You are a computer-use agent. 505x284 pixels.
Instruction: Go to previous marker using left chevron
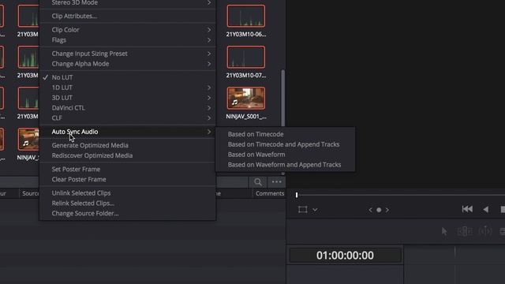pyautogui.click(x=370, y=210)
